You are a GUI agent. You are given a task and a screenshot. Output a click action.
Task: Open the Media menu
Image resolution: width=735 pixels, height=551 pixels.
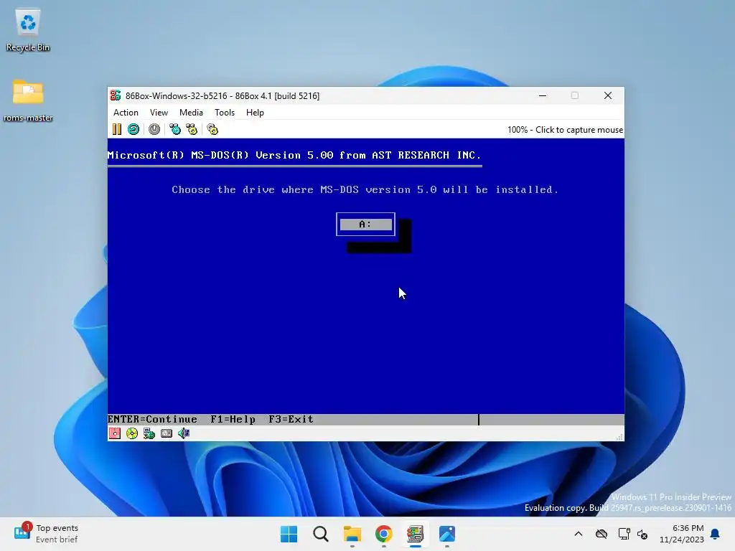point(191,113)
